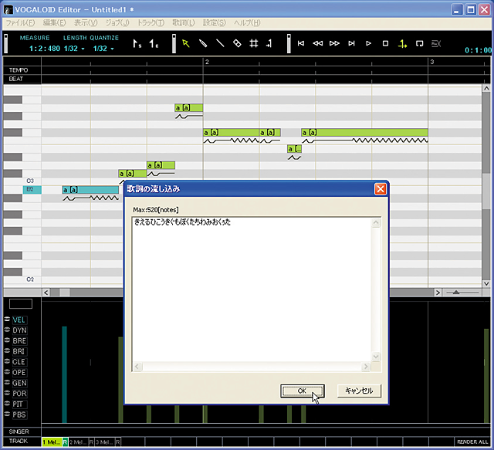Open the QUANTIZE 1/32 dropdown
Image resolution: width=494 pixels, height=450 pixels.
point(103,49)
